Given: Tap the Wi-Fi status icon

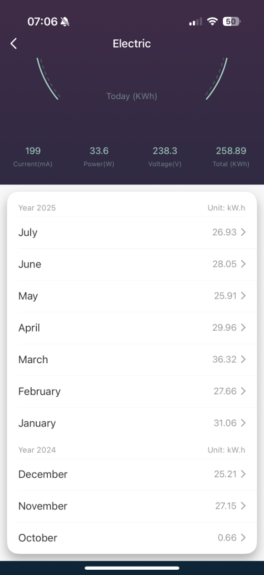Looking at the screenshot, I should tap(212, 22).
